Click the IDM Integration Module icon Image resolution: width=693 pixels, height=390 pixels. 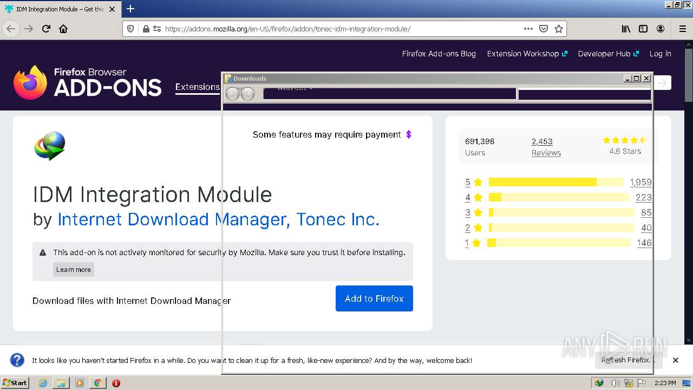click(x=50, y=146)
